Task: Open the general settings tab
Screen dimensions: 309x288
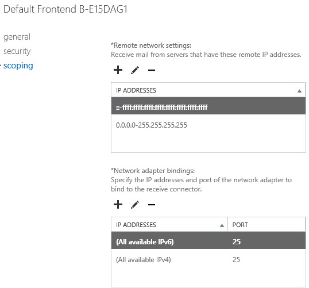Action: [x=17, y=37]
